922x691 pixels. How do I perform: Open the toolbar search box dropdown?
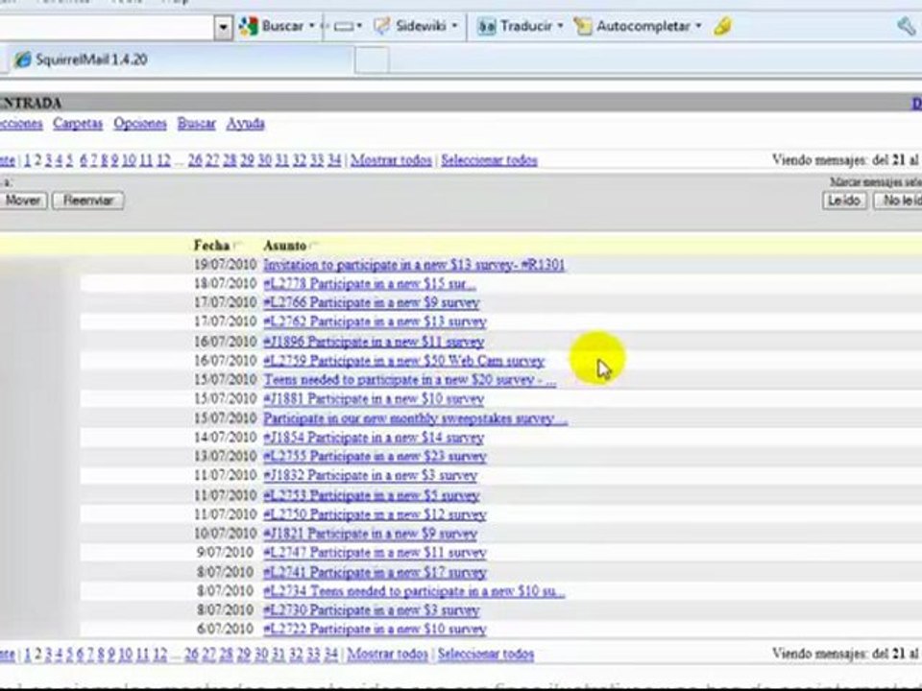click(x=223, y=27)
